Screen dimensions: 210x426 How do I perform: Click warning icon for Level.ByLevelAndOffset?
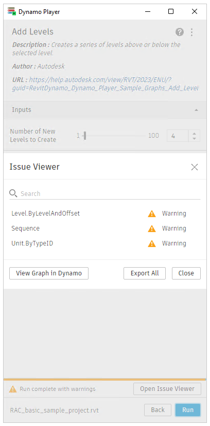[152, 214]
